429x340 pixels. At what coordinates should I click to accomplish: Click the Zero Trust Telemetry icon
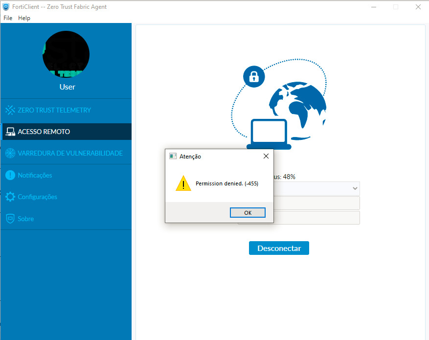pyautogui.click(x=10, y=110)
